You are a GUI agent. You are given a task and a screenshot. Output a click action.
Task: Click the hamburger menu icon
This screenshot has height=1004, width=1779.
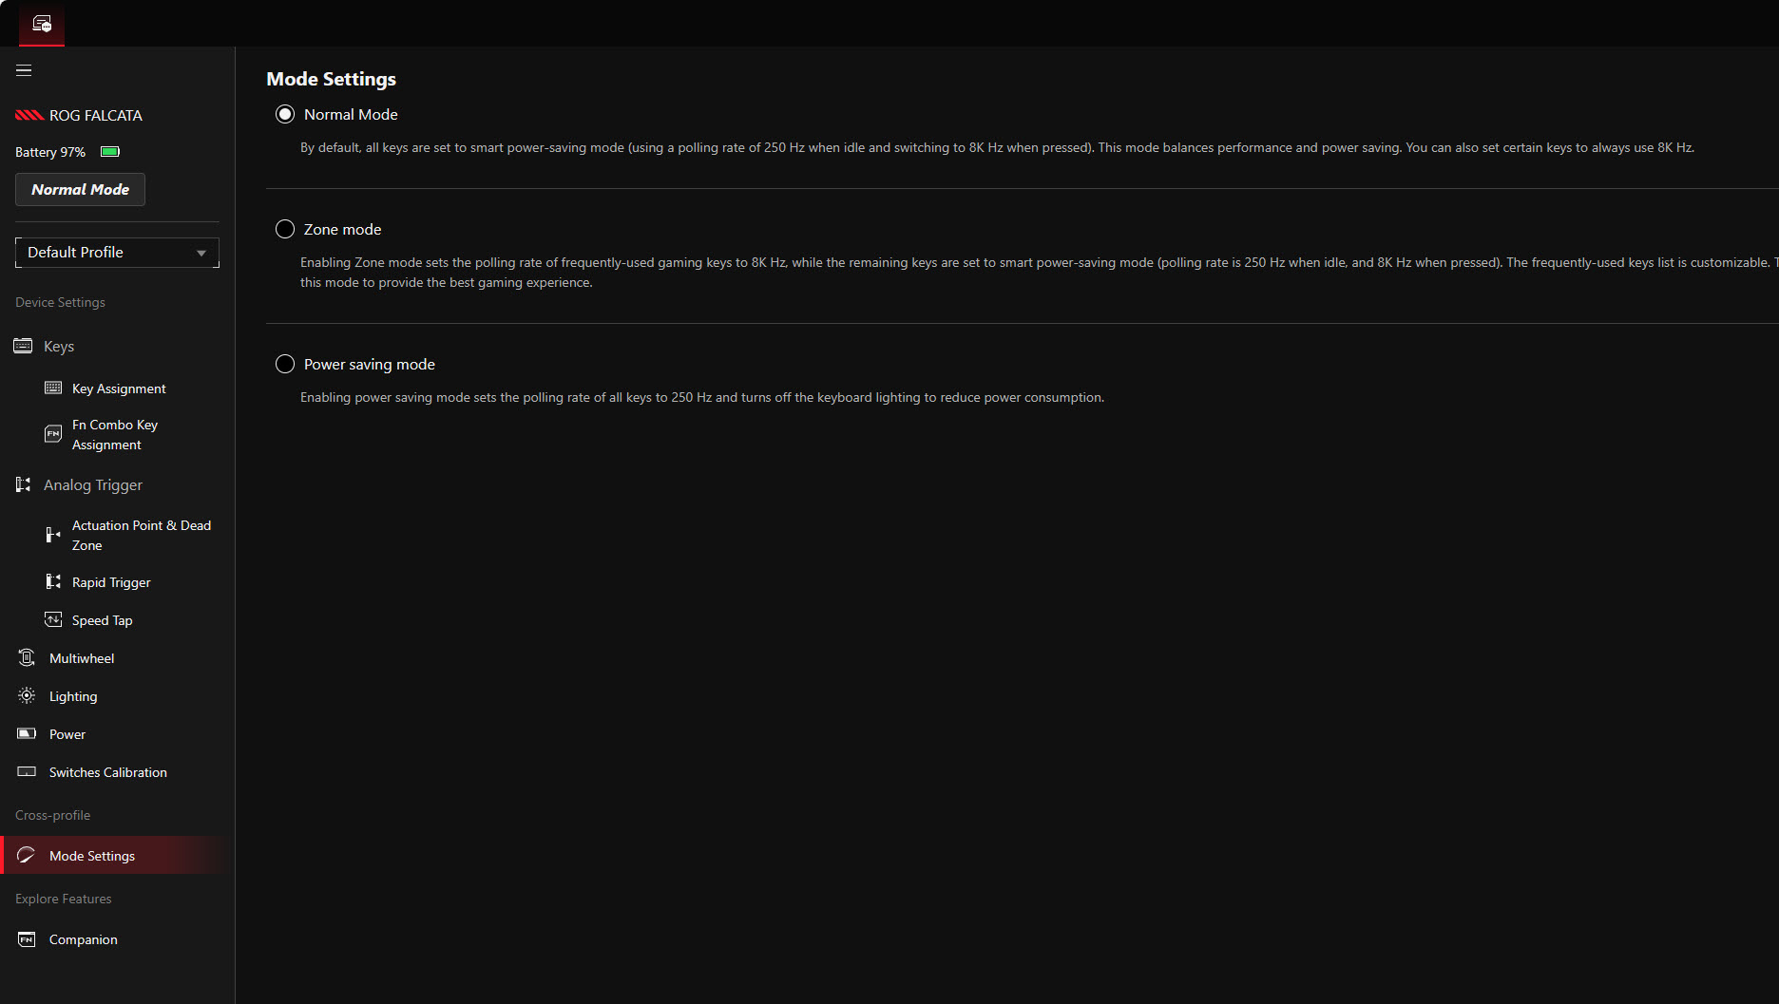click(24, 70)
